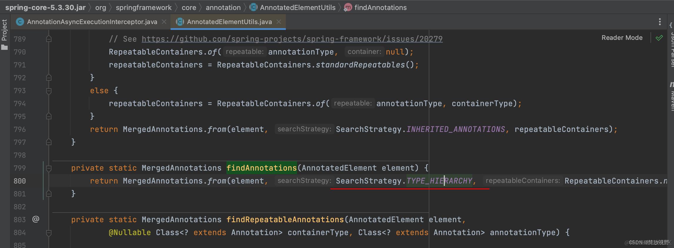This screenshot has width=674, height=248.
Task: Select the org breadcrumb segment
Action: click(101, 8)
